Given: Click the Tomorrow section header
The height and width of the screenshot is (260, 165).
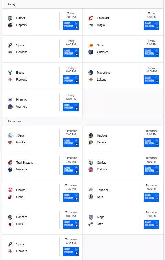Looking at the screenshot, I should (x=83, y=121).
